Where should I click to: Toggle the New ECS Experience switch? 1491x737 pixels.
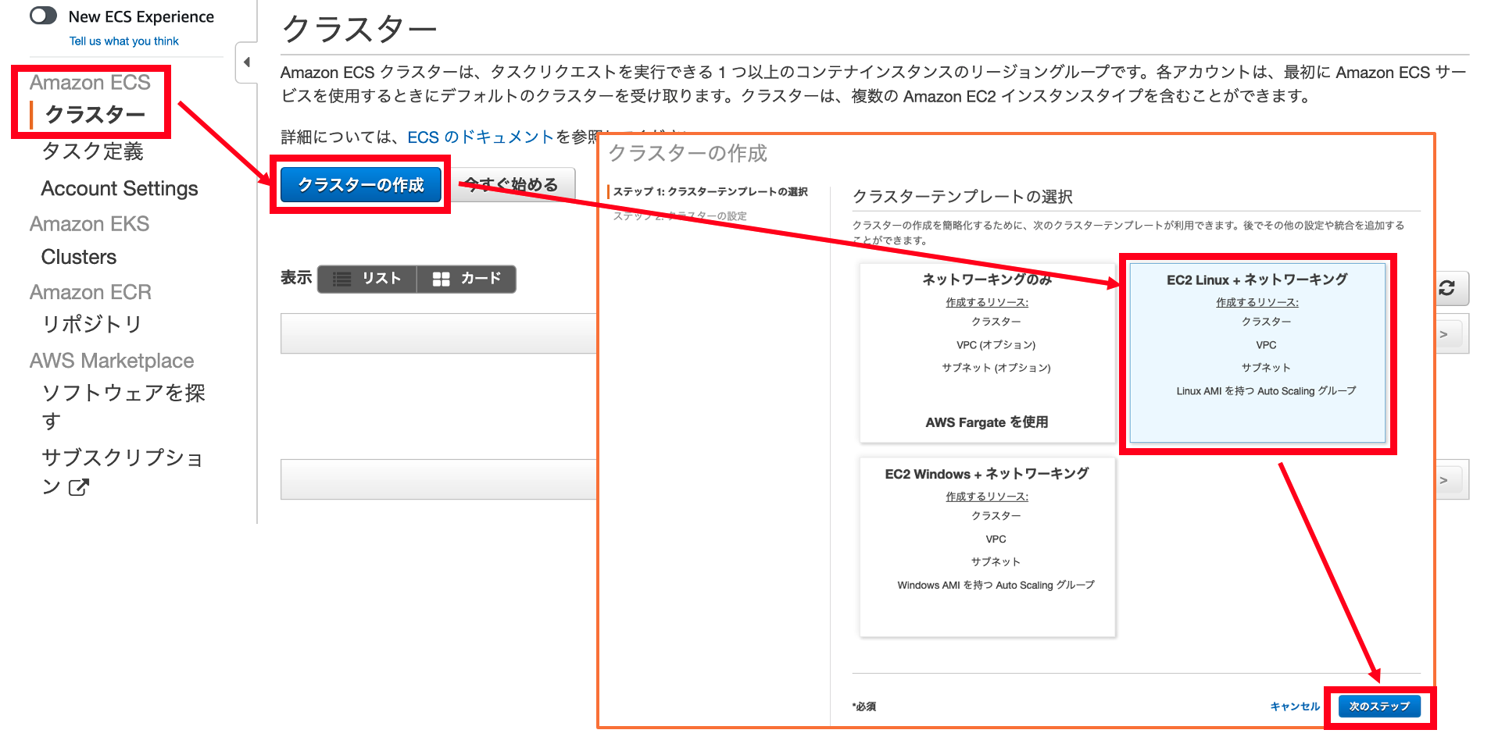(43, 16)
